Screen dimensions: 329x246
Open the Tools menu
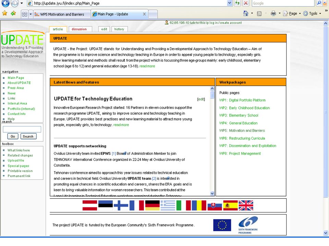[312, 13]
